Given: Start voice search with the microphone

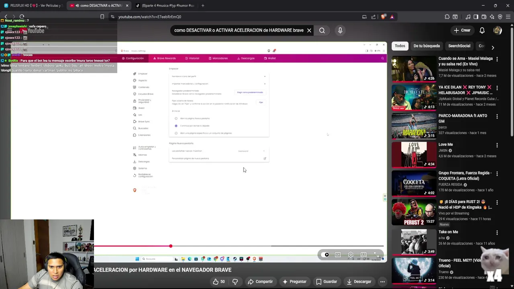Looking at the screenshot, I should click(340, 30).
